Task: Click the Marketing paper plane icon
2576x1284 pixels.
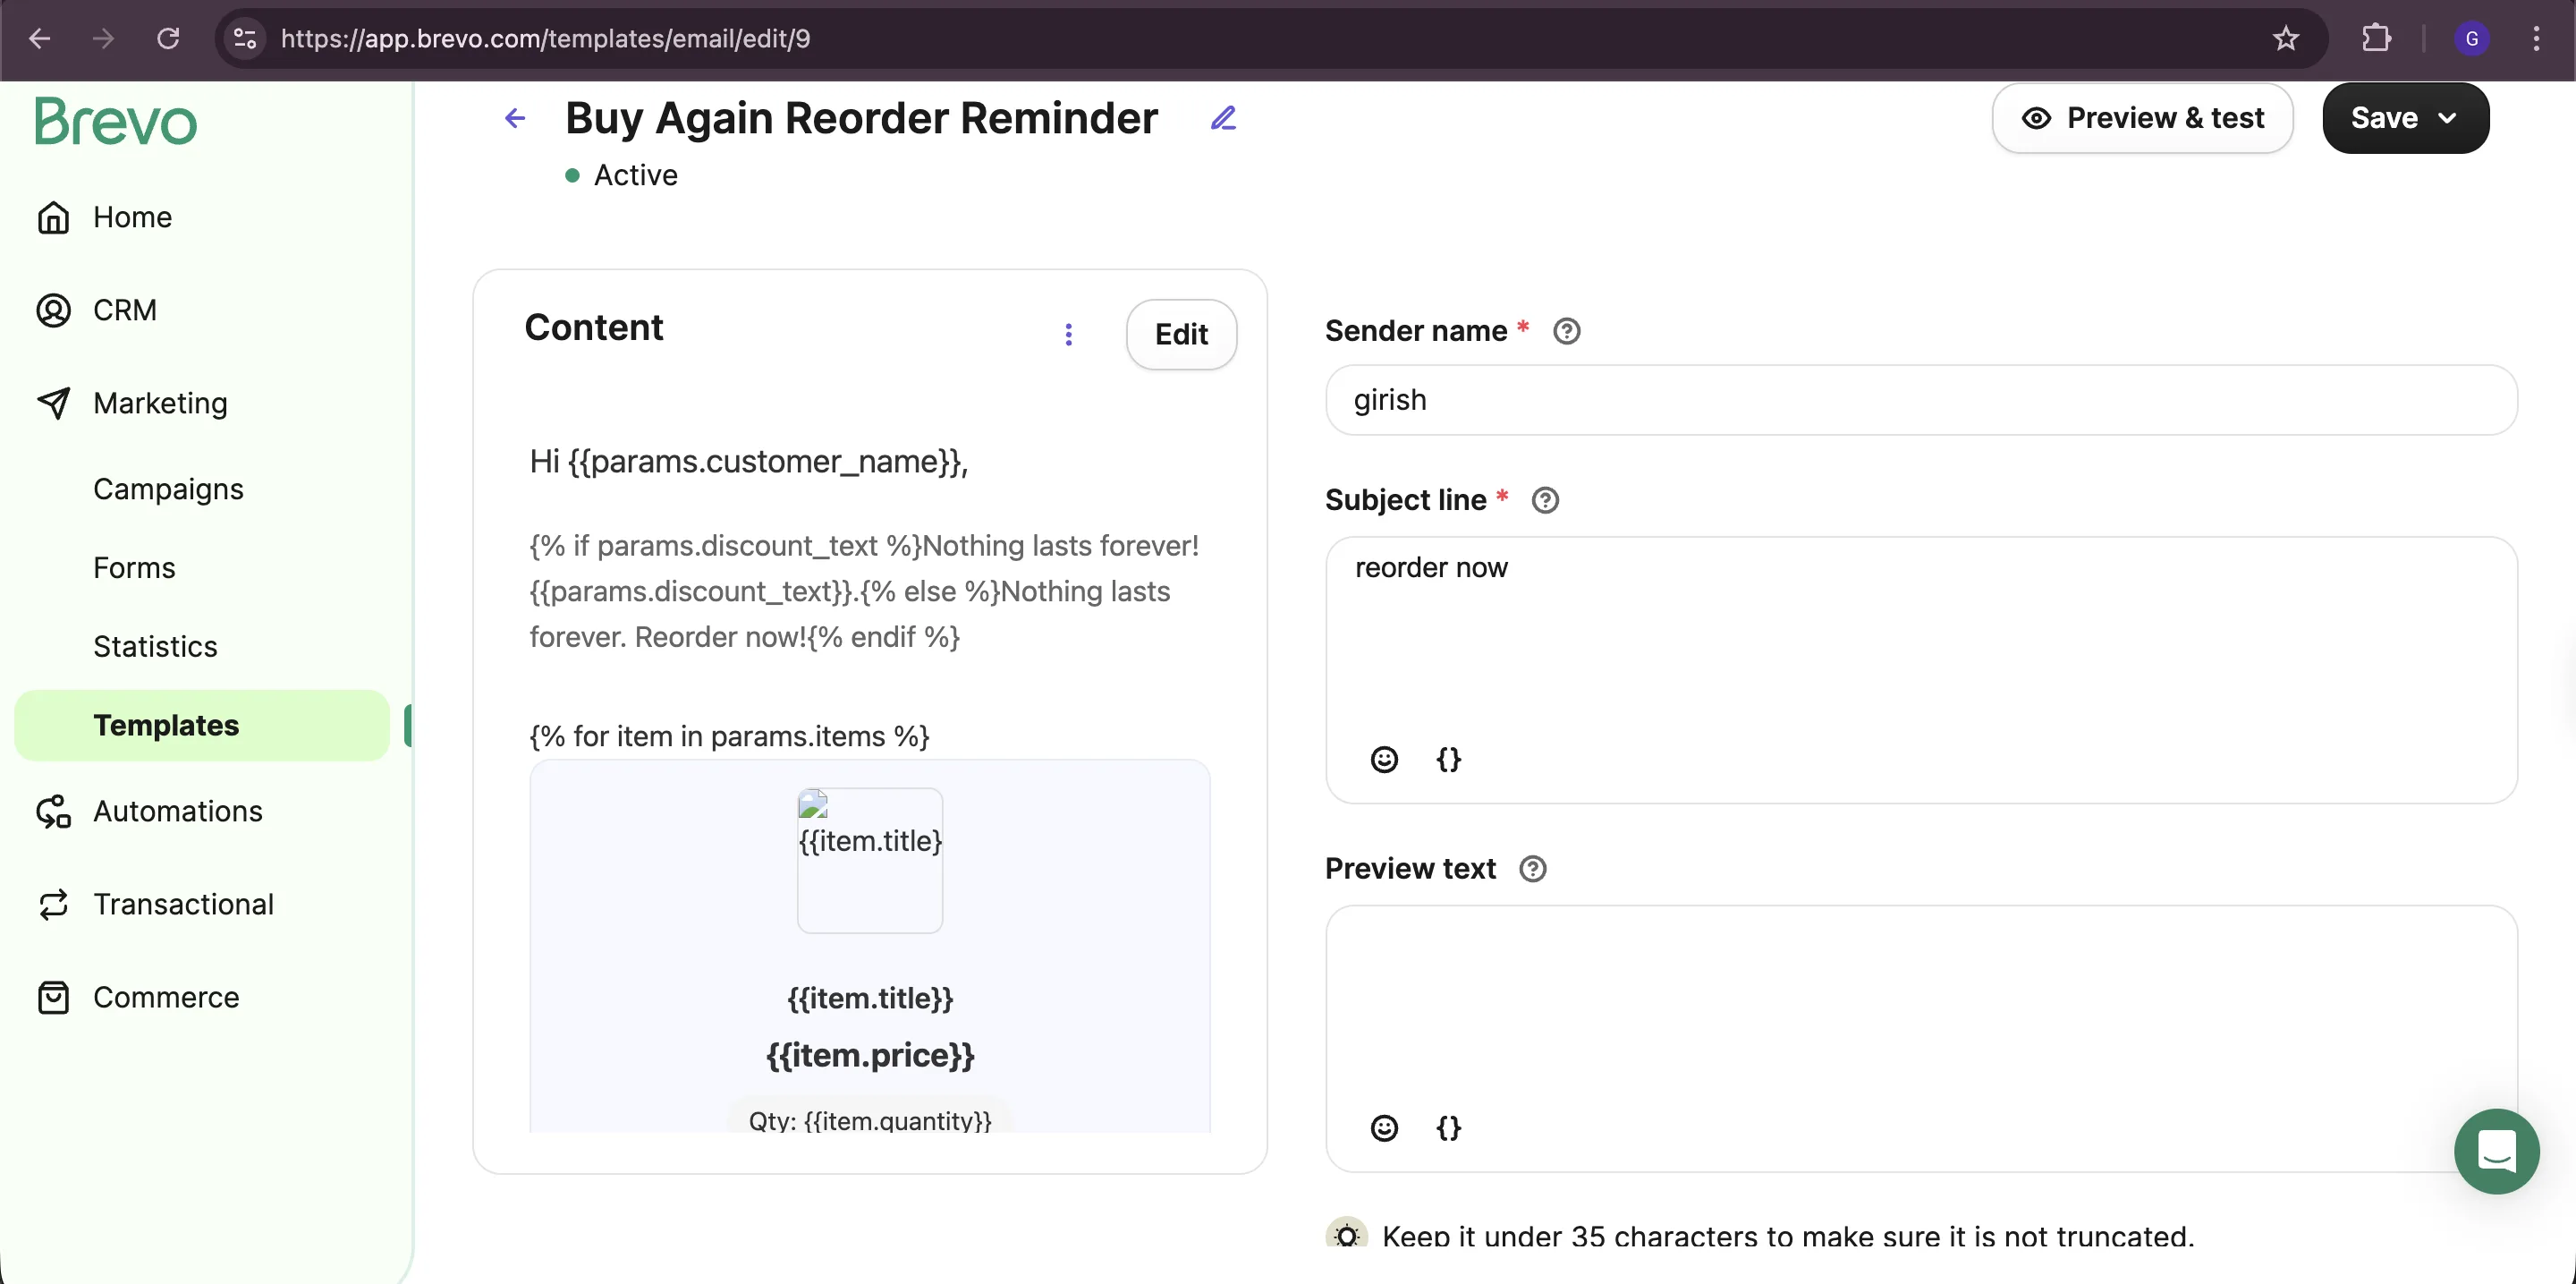Action: point(54,403)
